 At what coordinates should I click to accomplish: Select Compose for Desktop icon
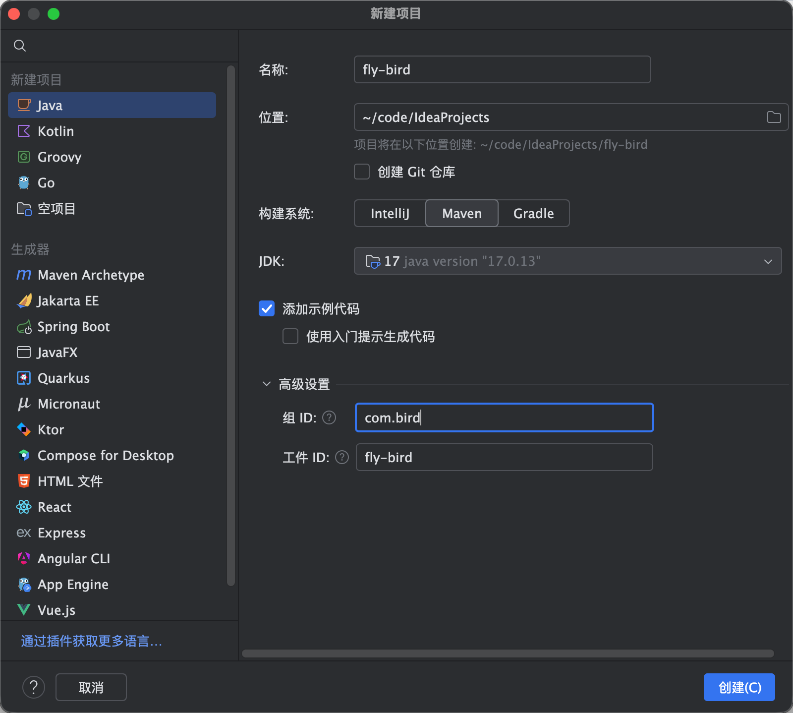tap(24, 455)
